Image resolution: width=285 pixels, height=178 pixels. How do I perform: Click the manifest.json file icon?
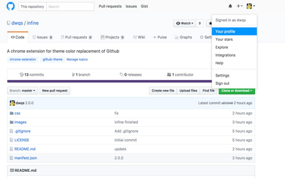coord(11,158)
